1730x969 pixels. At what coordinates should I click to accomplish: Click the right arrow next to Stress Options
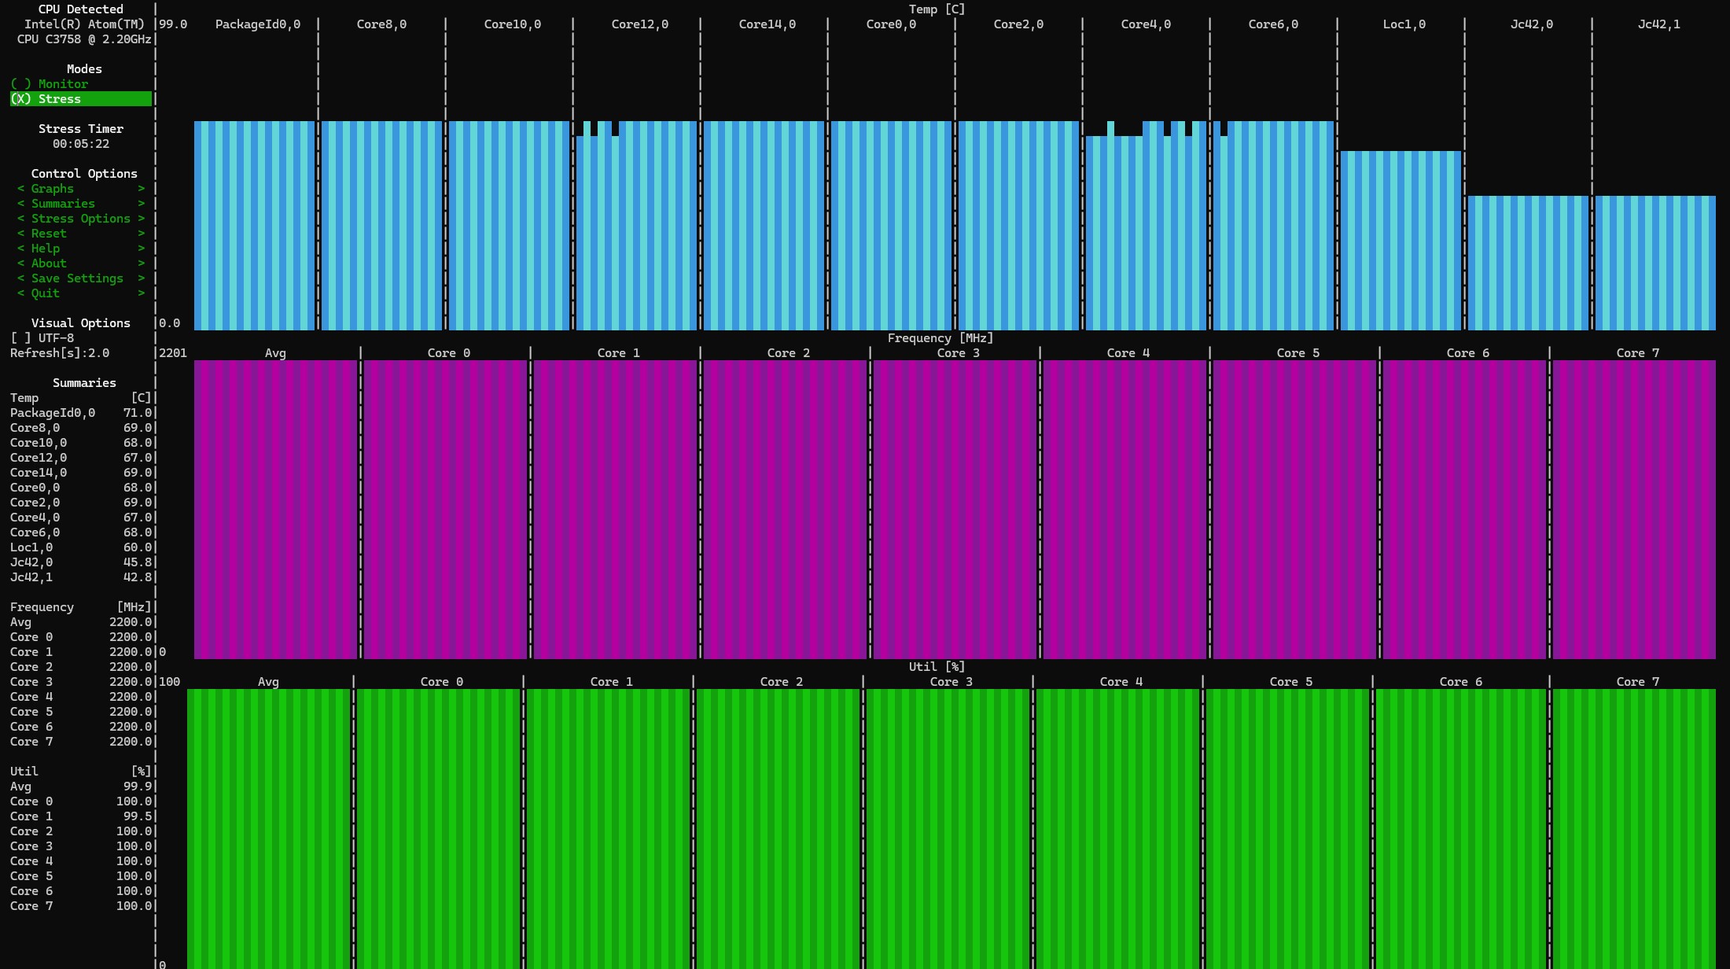pos(142,219)
